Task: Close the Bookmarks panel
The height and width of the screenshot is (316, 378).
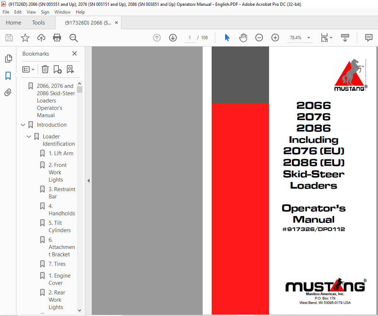Action: point(75,53)
